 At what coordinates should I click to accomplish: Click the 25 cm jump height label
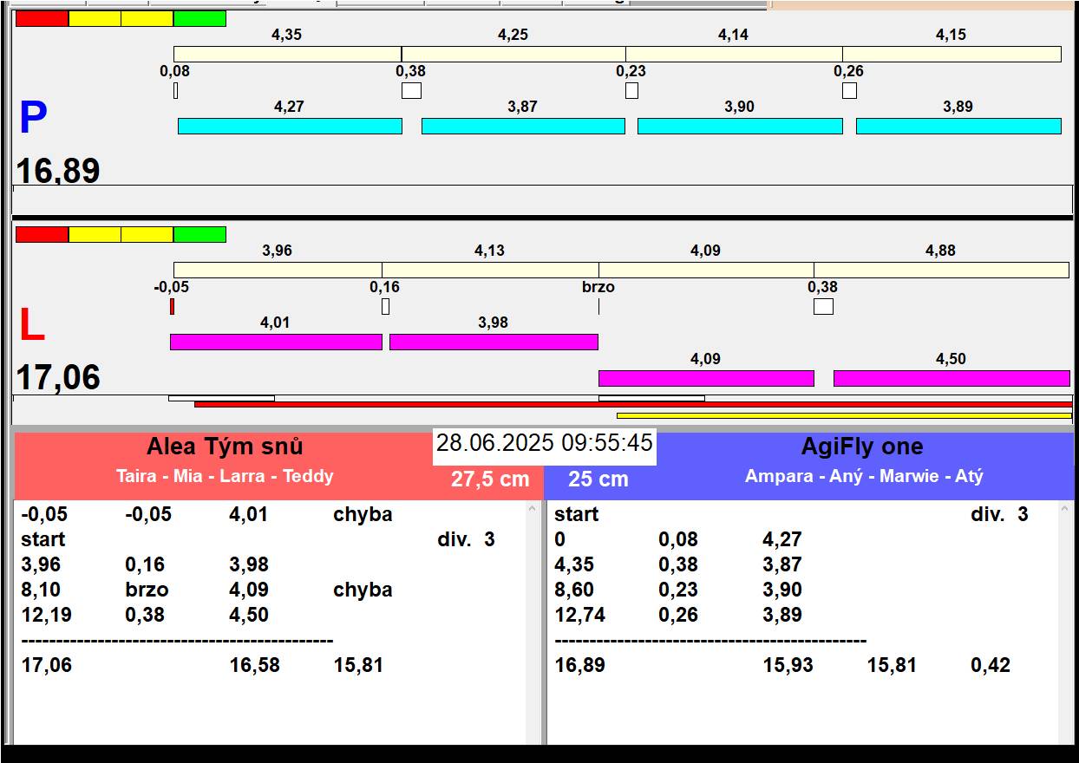tap(598, 479)
